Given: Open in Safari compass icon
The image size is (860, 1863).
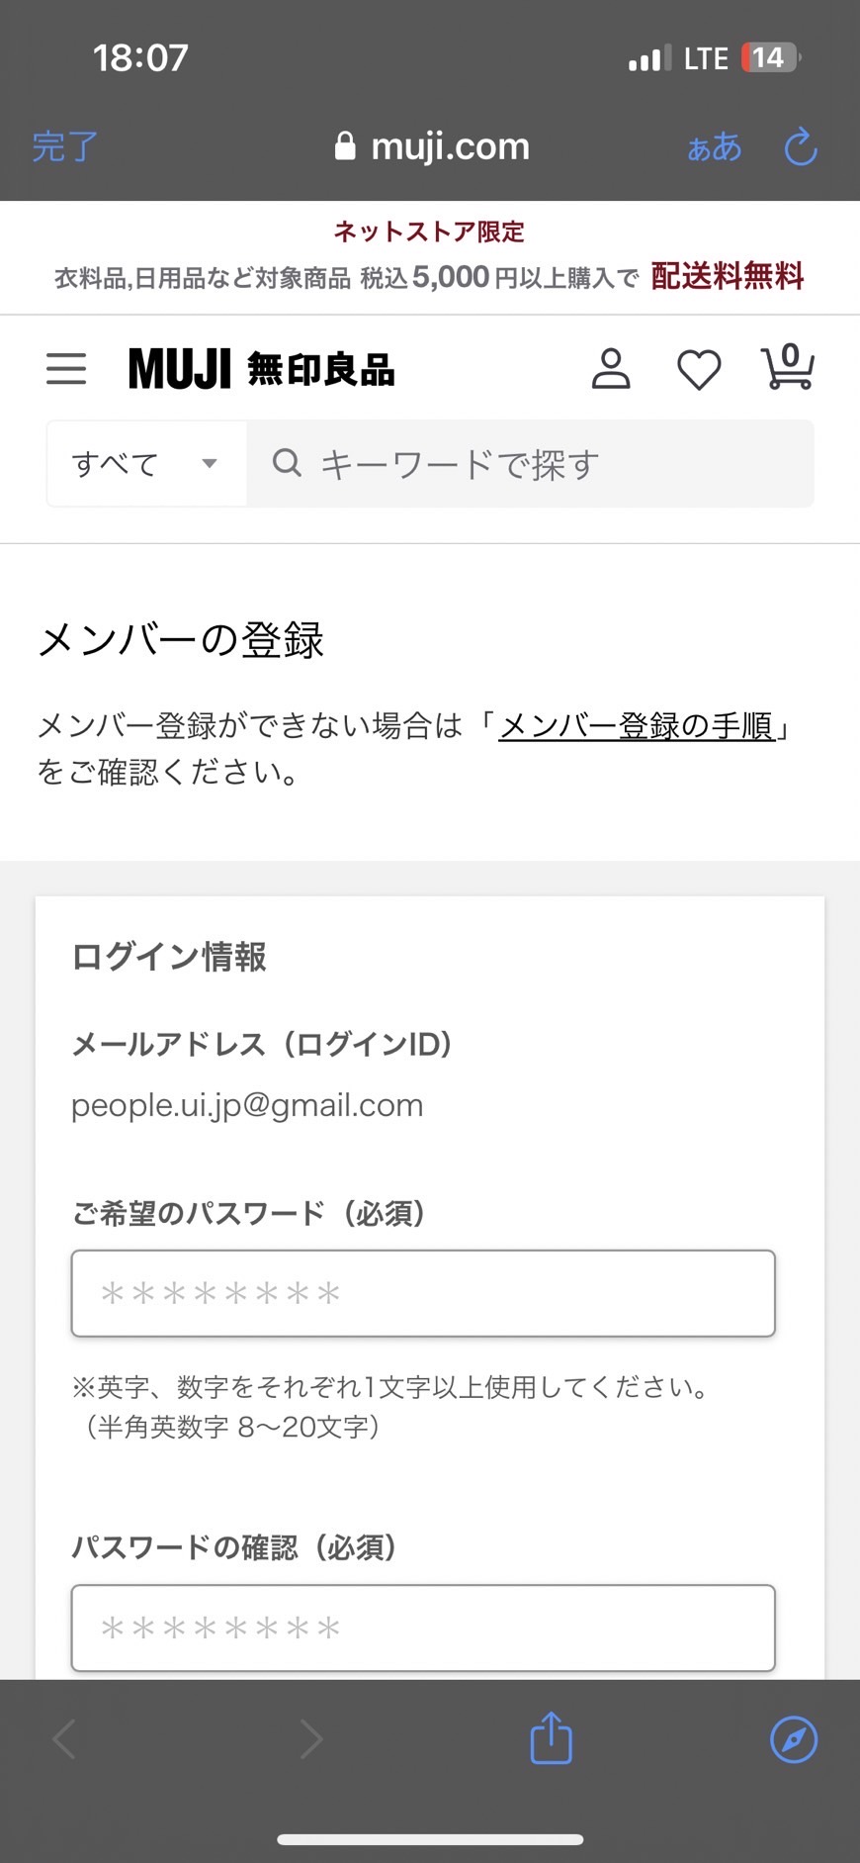Looking at the screenshot, I should click(x=794, y=1739).
